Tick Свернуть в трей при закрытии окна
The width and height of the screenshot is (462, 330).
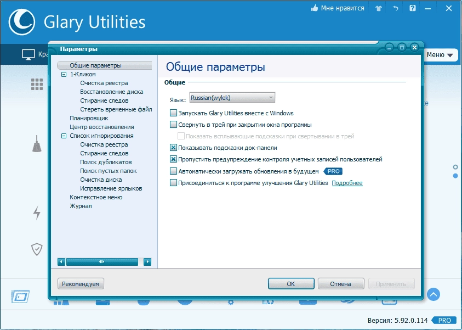click(x=174, y=125)
